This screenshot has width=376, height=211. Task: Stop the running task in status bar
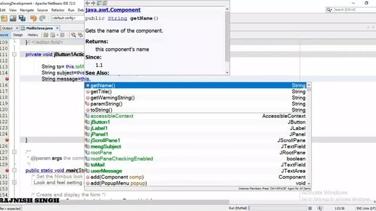click(x=310, y=208)
